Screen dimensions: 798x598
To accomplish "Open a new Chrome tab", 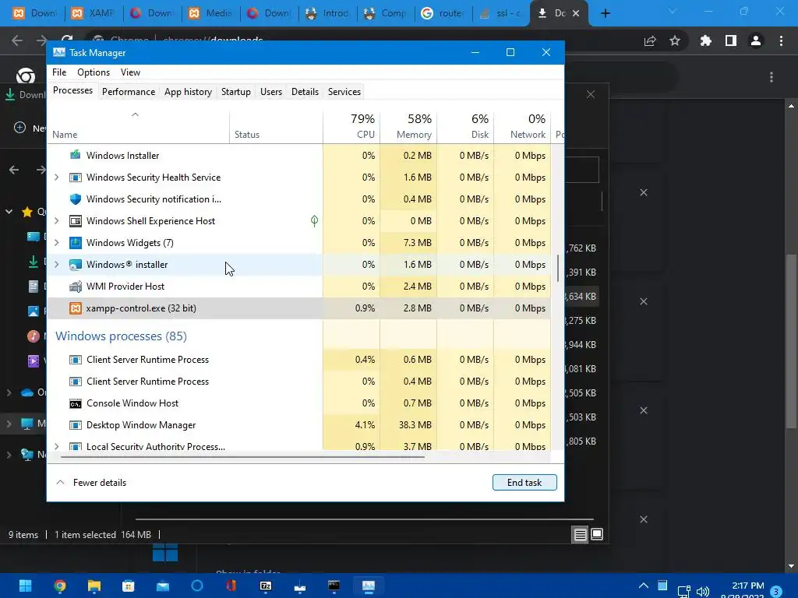I will click(x=605, y=13).
